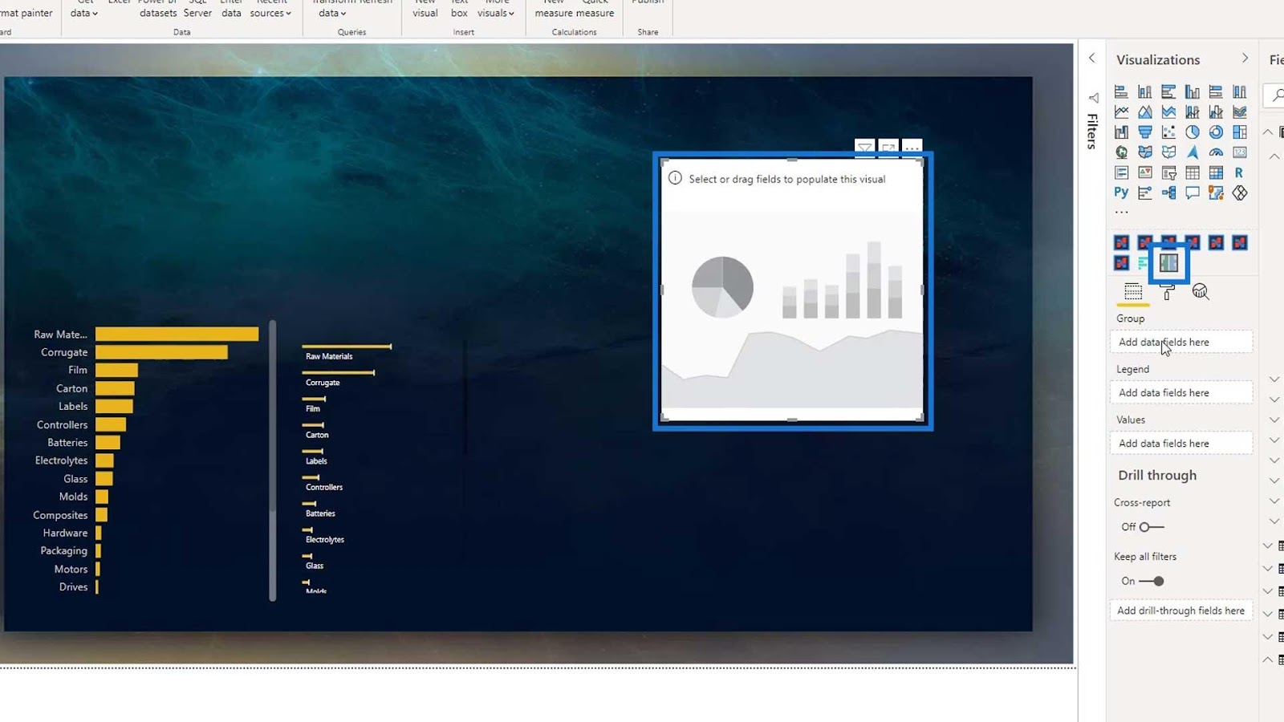1284x722 pixels.
Task: Select the pie chart visual icon
Action: tap(1193, 132)
